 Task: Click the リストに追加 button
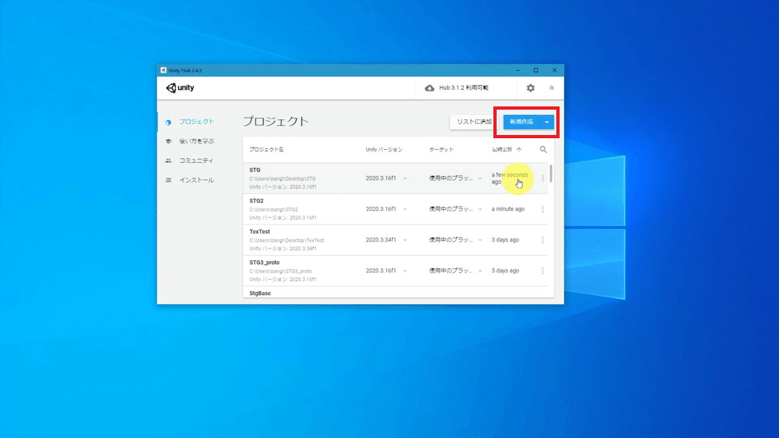(475, 122)
